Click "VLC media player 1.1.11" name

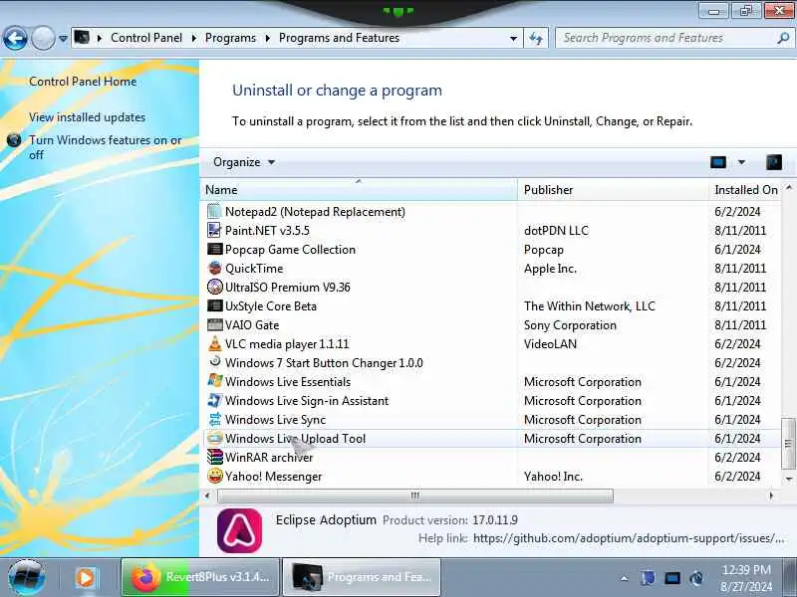(x=287, y=344)
